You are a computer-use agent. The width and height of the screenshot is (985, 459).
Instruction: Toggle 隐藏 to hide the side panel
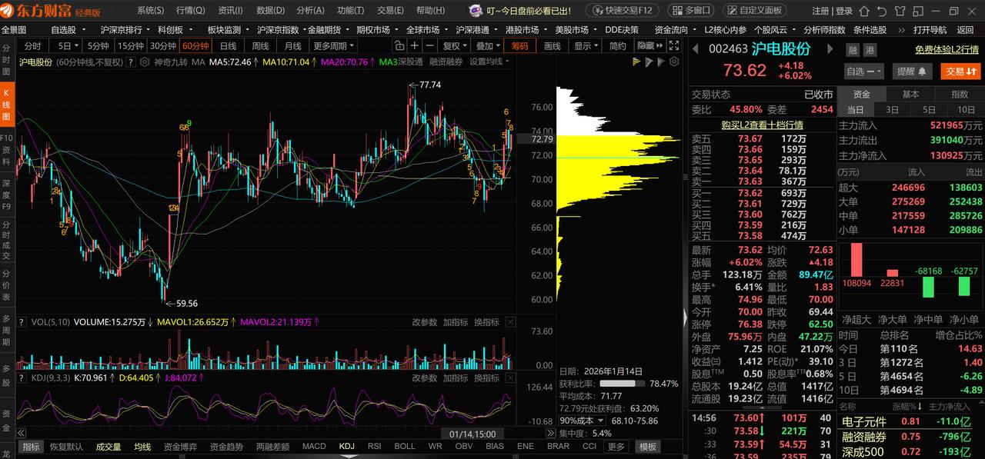point(648,45)
